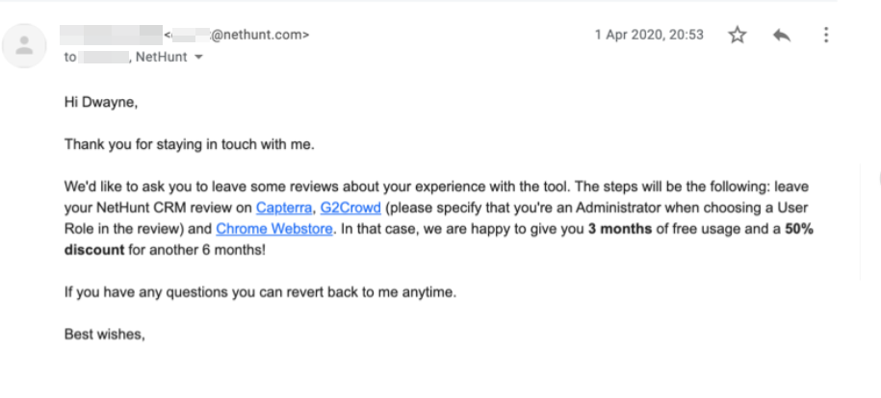The height and width of the screenshot is (398, 881).
Task: Click the 'Thank you for staying in touch' line
Action: tap(190, 144)
